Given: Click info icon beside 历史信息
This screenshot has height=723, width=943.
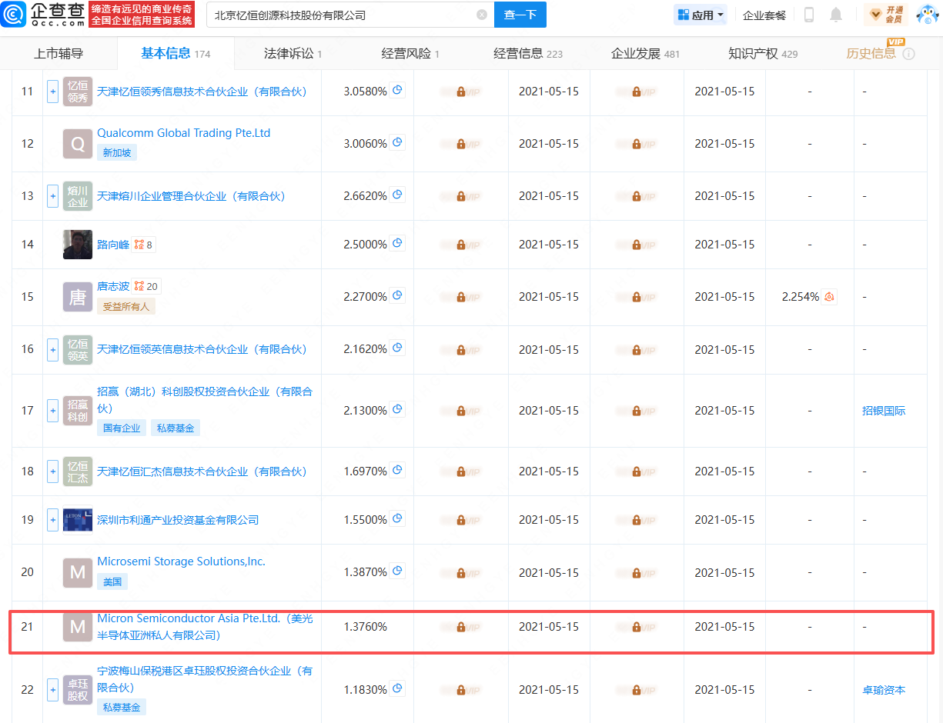Looking at the screenshot, I should tap(908, 54).
